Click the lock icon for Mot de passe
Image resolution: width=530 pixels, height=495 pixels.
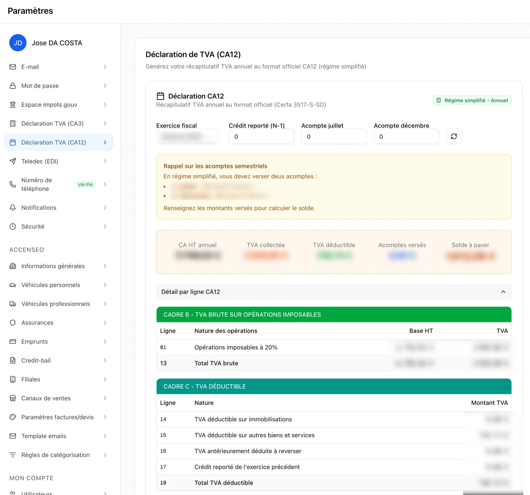click(13, 86)
